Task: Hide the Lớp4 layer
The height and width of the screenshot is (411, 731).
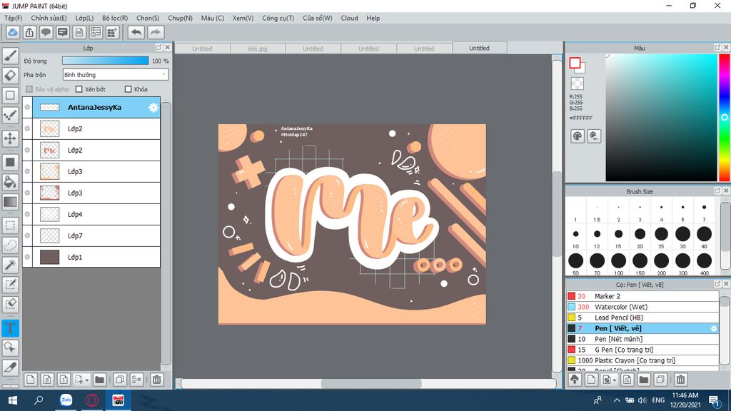Action: tap(28, 214)
